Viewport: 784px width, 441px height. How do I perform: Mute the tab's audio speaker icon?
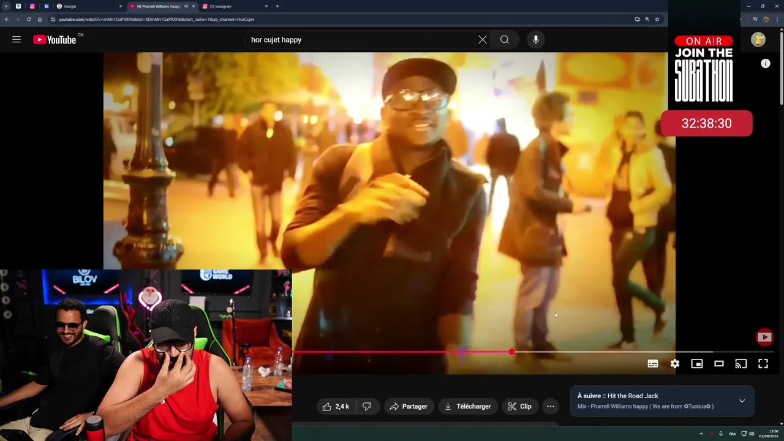(186, 6)
